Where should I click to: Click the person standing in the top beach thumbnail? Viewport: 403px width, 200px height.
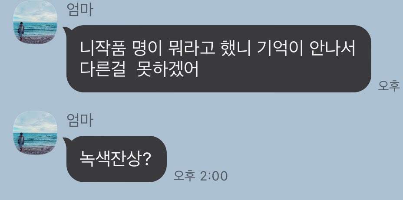click(x=21, y=32)
